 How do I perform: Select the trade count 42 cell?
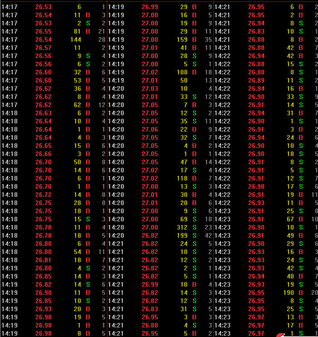pyautogui.click(x=208, y=235)
